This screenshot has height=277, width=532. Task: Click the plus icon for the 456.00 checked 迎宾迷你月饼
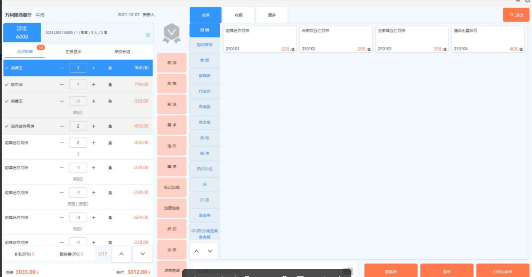click(94, 126)
